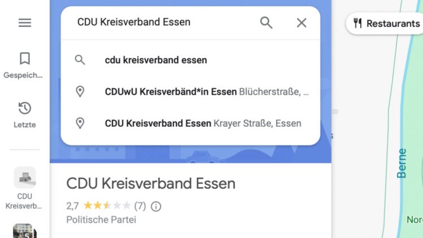Click search icon beside lowercase suggestion
Viewport: 423px width, 238px height.
point(80,60)
